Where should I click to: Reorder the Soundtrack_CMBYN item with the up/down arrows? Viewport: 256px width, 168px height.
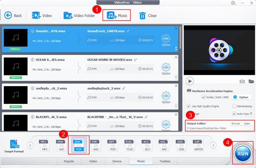point(176,48)
